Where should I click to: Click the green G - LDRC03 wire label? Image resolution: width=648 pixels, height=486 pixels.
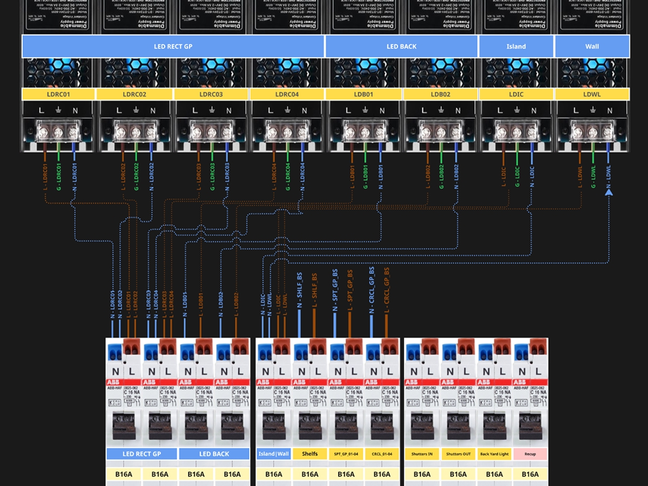coord(212,177)
